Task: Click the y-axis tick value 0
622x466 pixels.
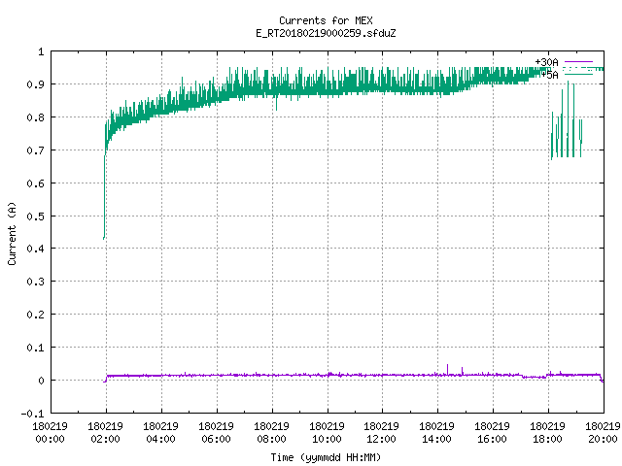Action: point(41,381)
